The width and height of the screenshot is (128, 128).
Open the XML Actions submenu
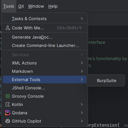point(44,63)
